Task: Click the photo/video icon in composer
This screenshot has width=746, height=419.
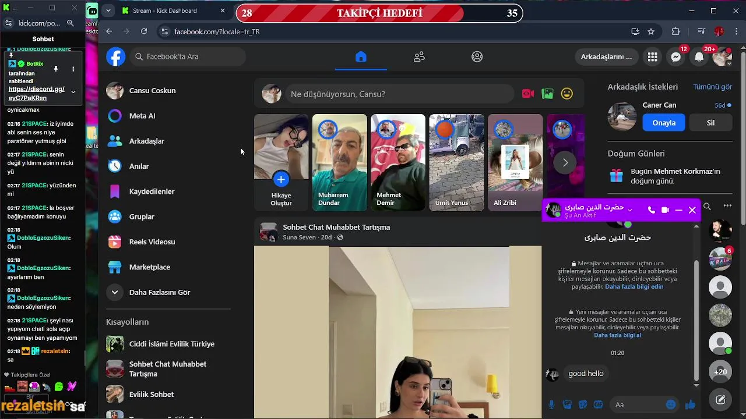Action: pos(547,94)
